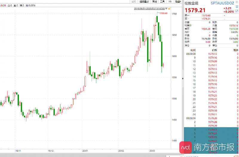Click the 最低 value 1573.38

(x=233, y=29)
